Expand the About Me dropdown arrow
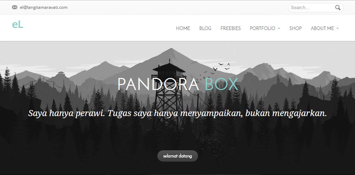355x175 pixels. tap(337, 28)
